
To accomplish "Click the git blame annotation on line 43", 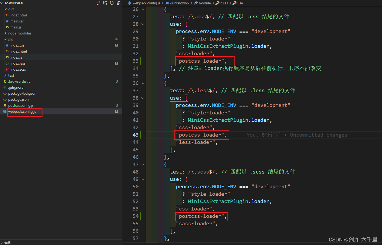I will 297,135.
